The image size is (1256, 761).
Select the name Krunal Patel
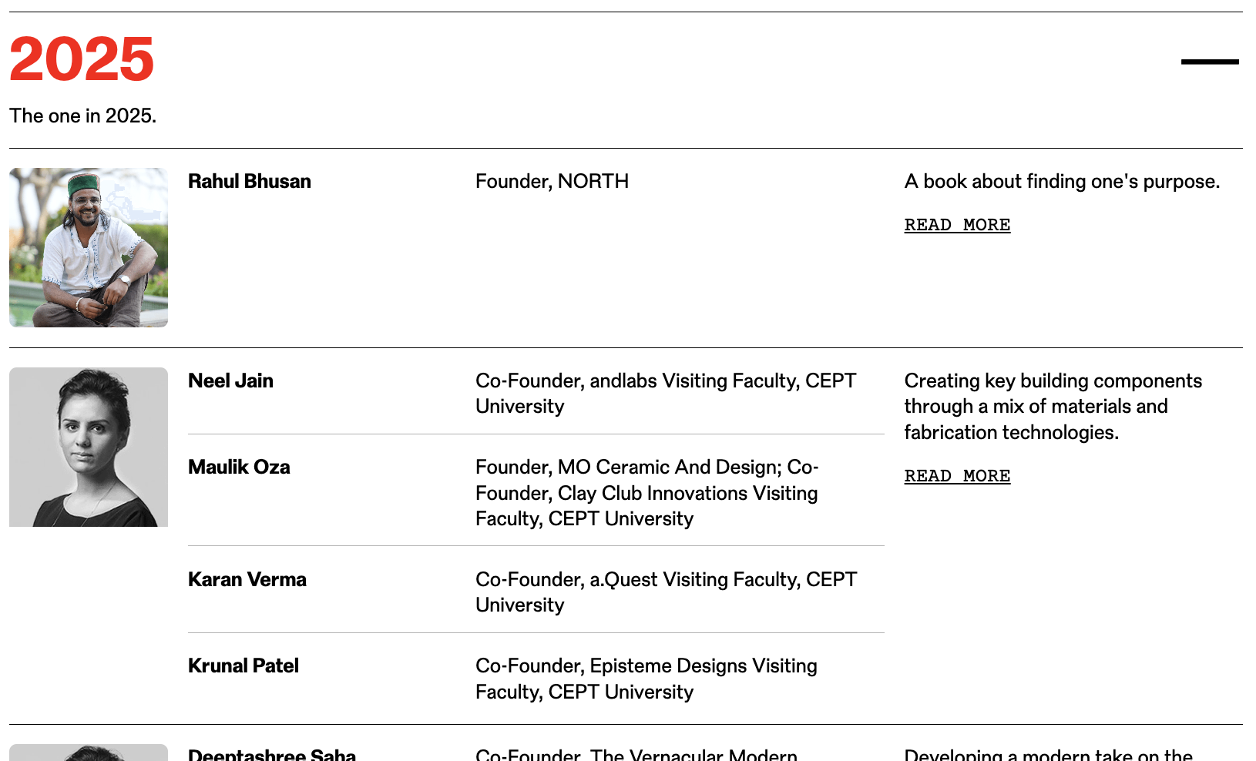coord(243,665)
